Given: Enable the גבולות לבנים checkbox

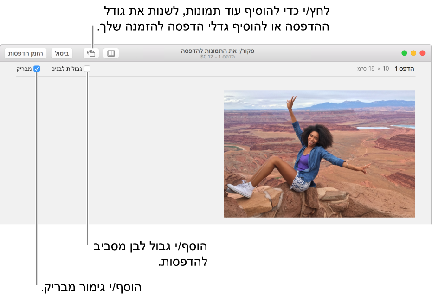Looking at the screenshot, I should pos(87,69).
